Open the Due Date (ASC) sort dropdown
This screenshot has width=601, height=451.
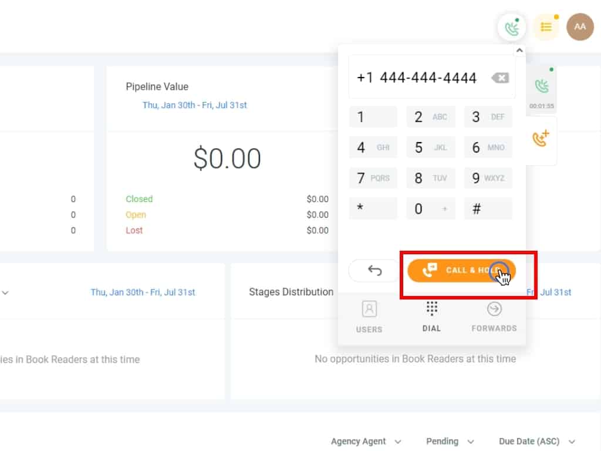(536, 441)
